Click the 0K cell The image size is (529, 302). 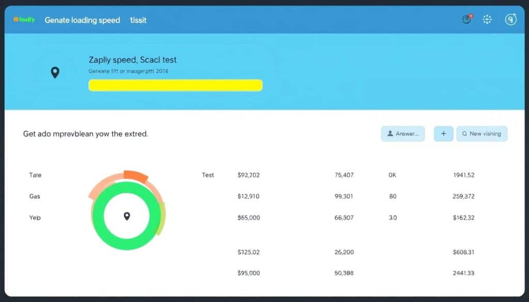393,175
